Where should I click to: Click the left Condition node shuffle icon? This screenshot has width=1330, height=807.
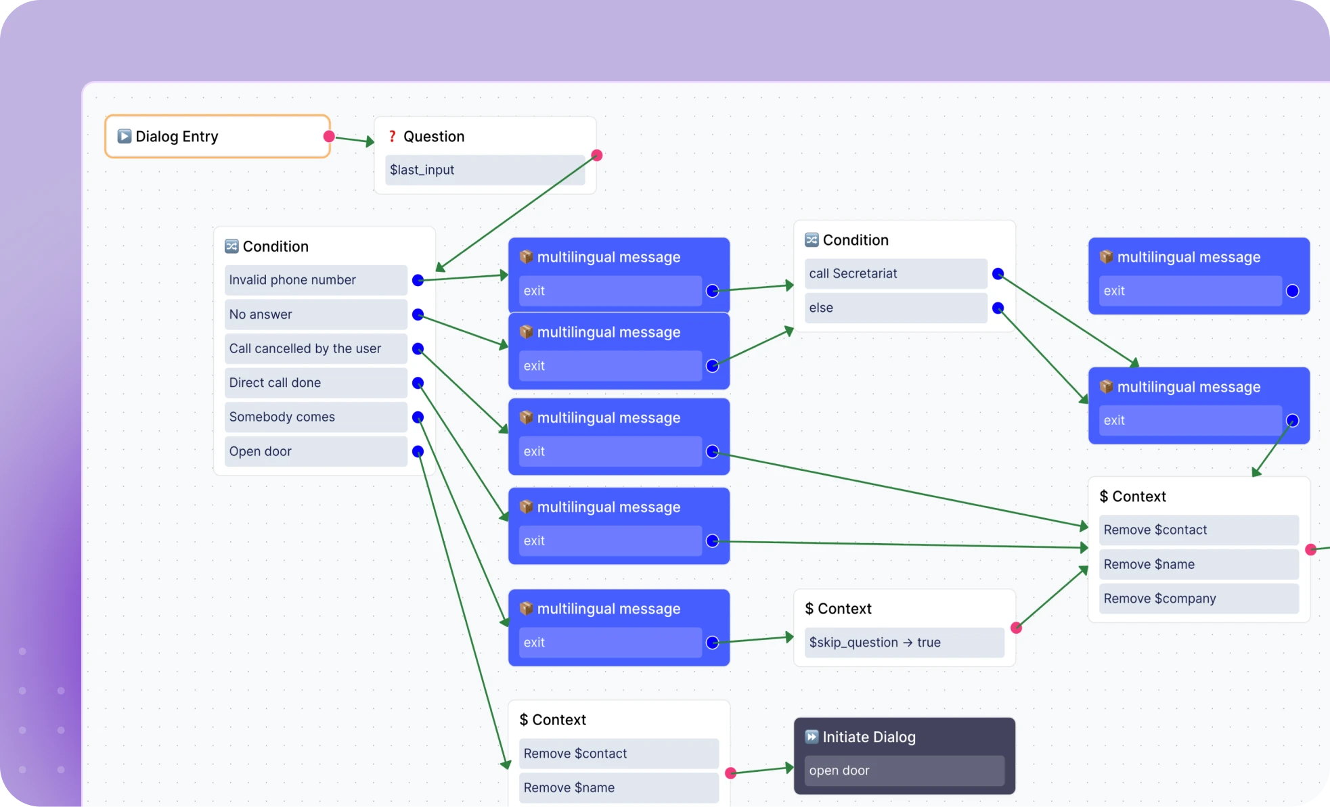(x=231, y=246)
